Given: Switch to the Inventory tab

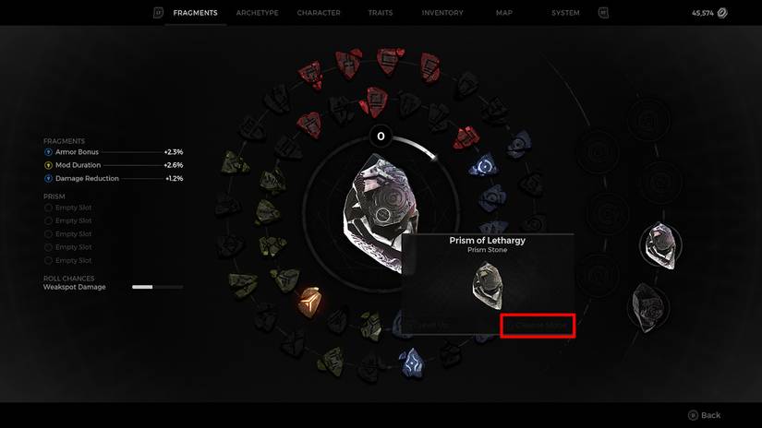Looking at the screenshot, I should tap(442, 13).
